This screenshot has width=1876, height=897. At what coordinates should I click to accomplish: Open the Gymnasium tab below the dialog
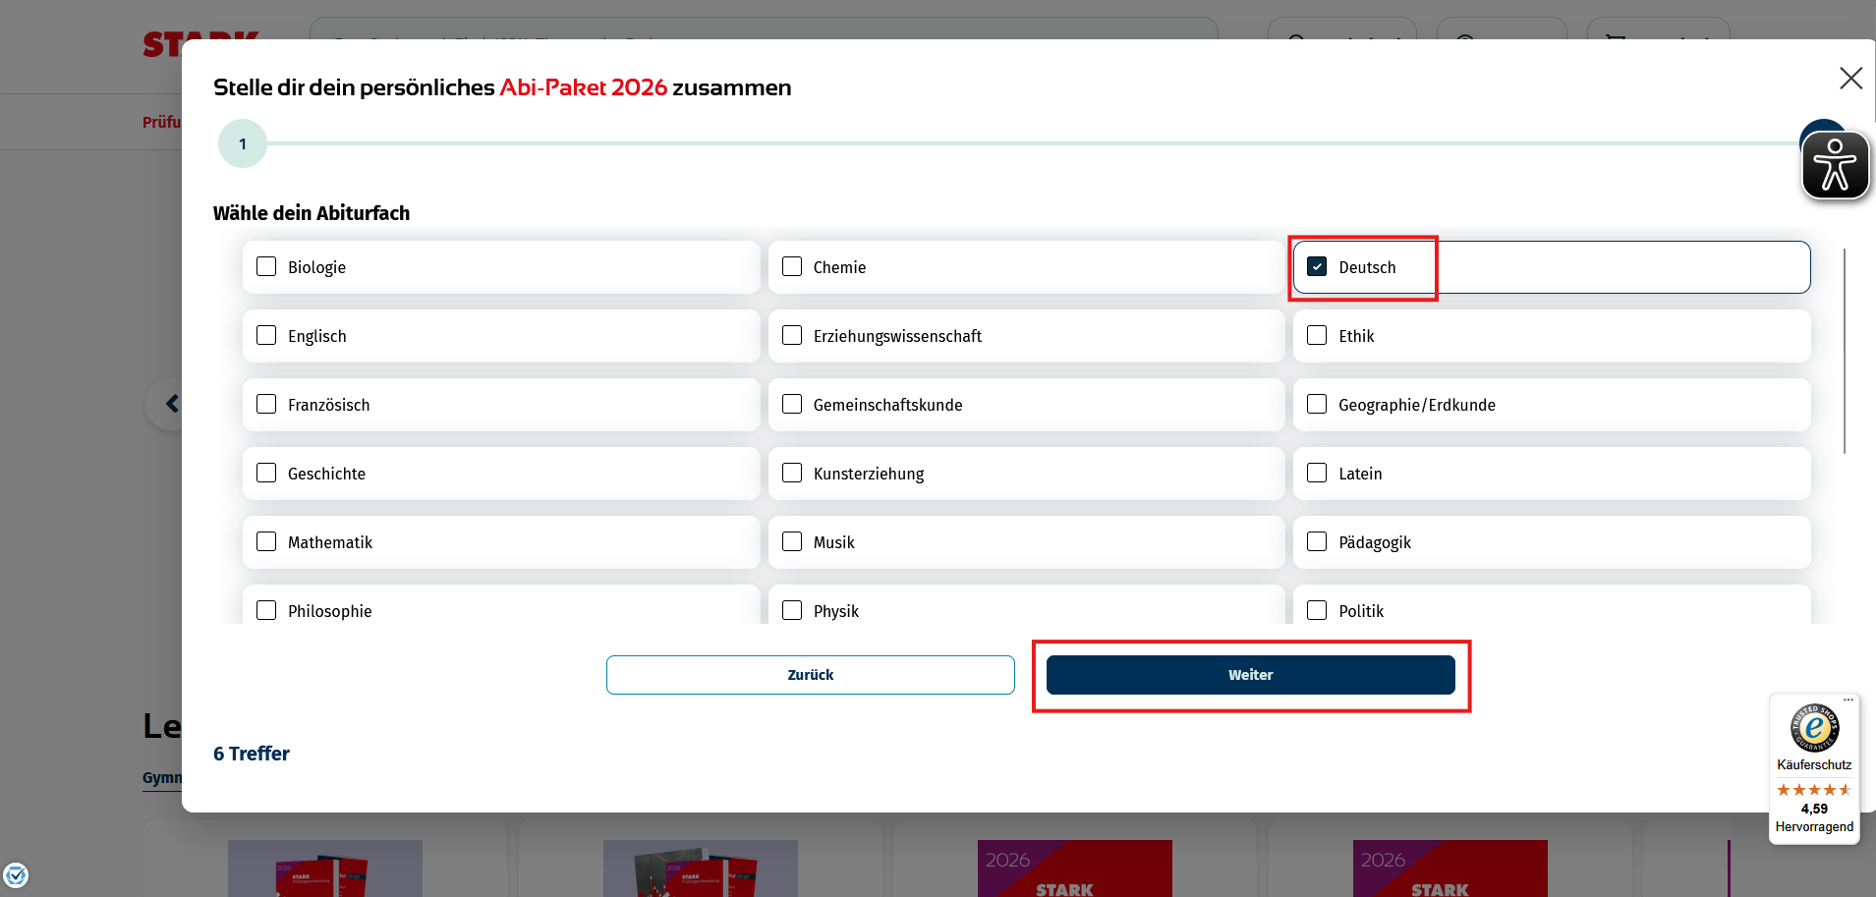[x=160, y=777]
